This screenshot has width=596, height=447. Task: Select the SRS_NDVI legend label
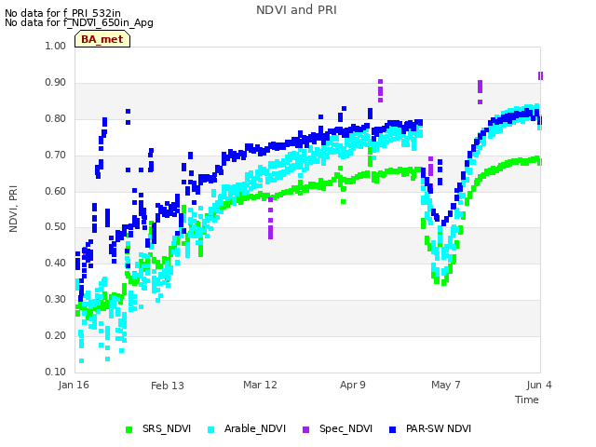coord(167,428)
